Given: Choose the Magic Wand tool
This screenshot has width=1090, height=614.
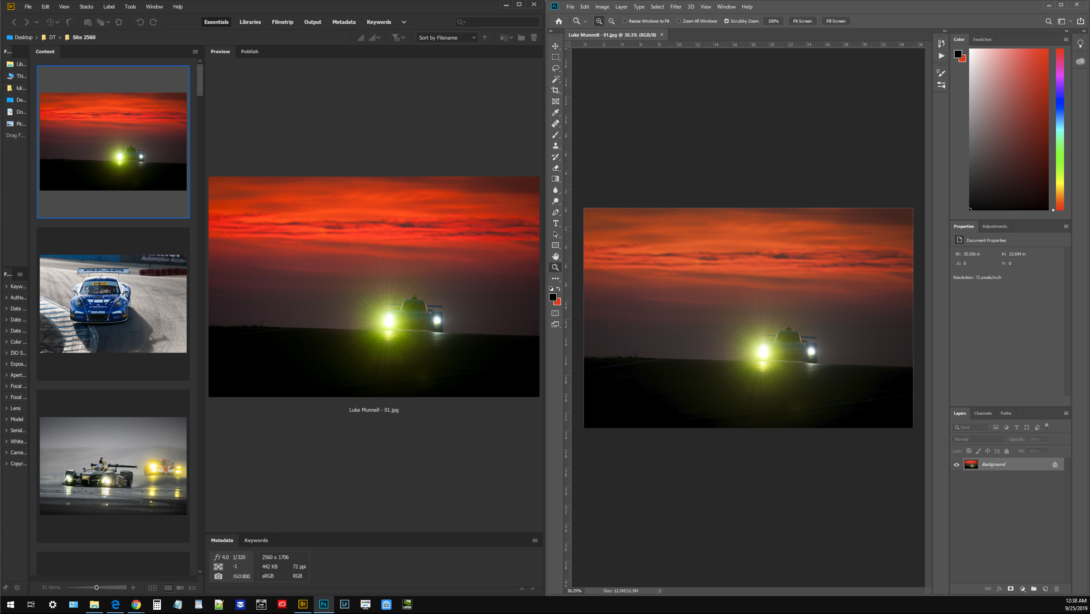Looking at the screenshot, I should pyautogui.click(x=555, y=79).
